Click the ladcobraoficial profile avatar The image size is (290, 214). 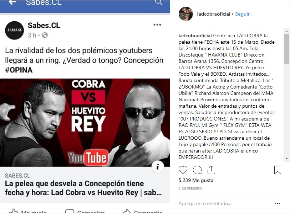pyautogui.click(x=186, y=14)
